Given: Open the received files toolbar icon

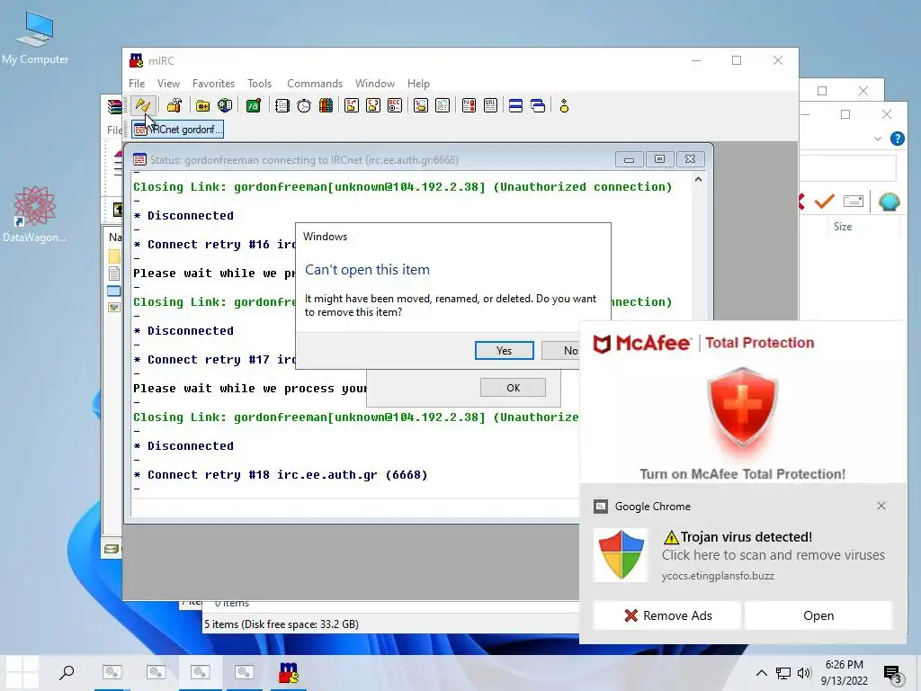Looking at the screenshot, I should pyautogui.click(x=421, y=106).
